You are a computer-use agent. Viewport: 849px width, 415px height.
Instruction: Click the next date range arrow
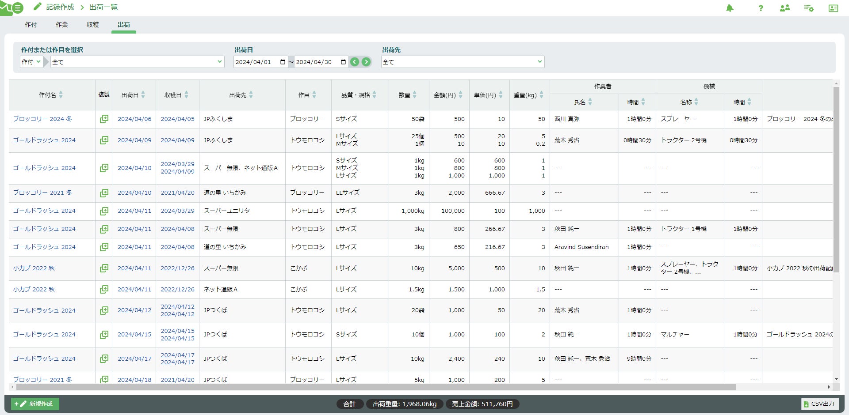click(x=366, y=62)
